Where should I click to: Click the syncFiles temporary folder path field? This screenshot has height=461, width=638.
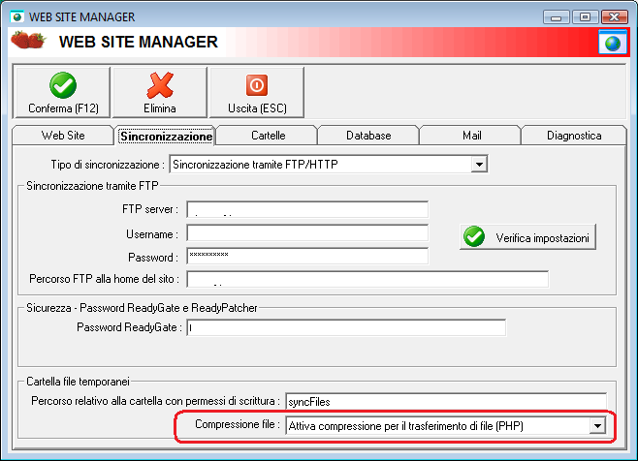click(x=446, y=402)
